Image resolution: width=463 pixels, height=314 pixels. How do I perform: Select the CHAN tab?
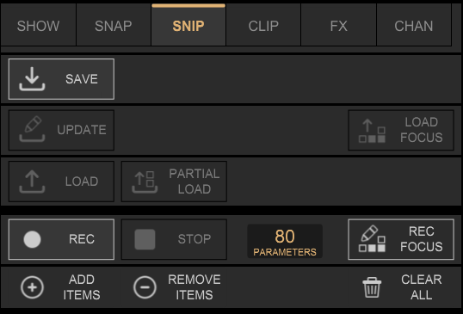click(x=414, y=26)
